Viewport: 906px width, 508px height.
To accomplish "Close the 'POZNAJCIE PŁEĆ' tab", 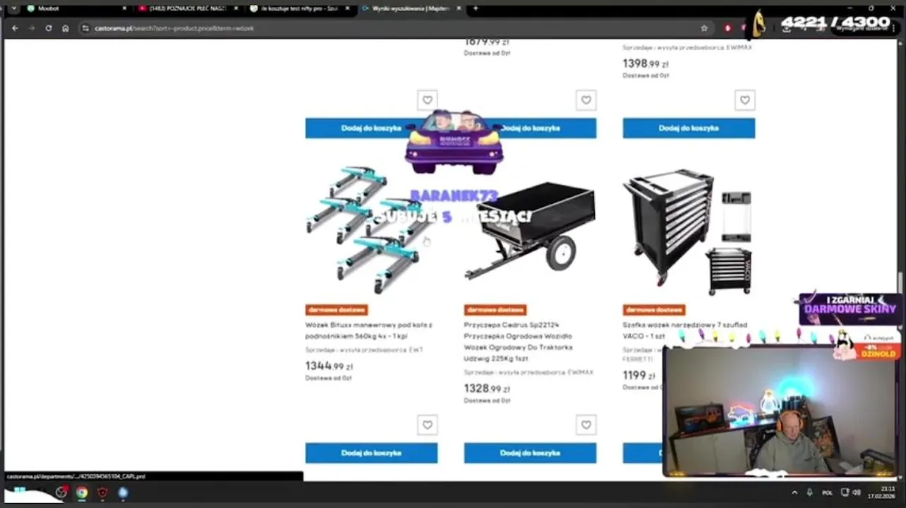I will tap(236, 8).
